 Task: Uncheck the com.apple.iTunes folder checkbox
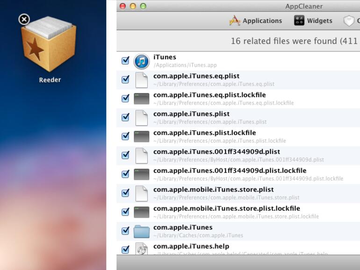coord(125,231)
